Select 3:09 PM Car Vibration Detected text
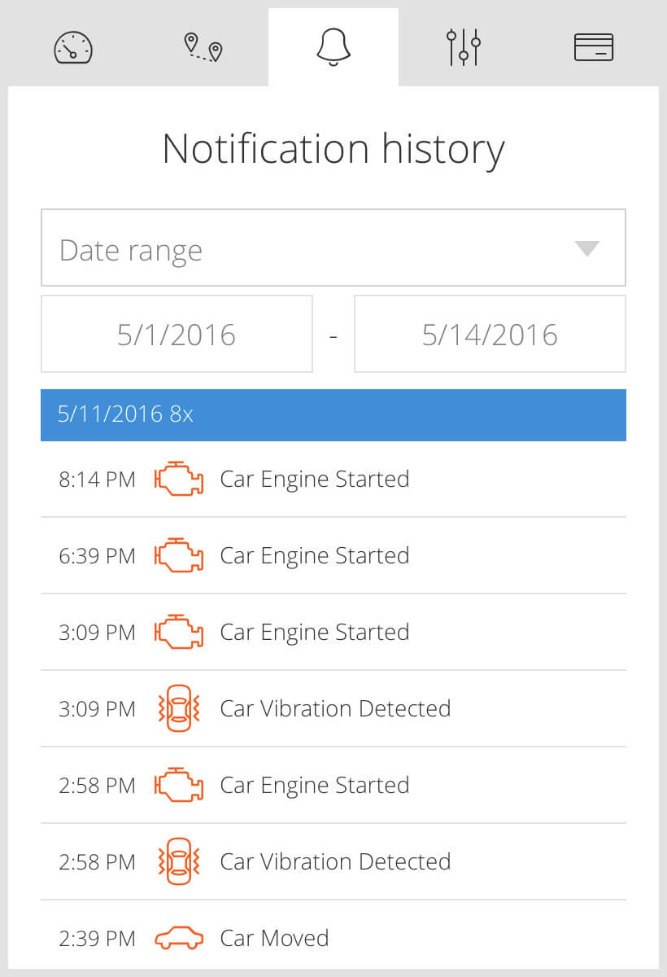The width and height of the screenshot is (667, 977). pos(335,708)
